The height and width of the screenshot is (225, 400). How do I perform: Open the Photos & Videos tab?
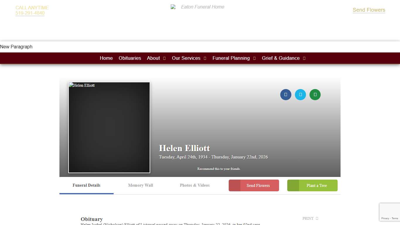tap(195, 185)
